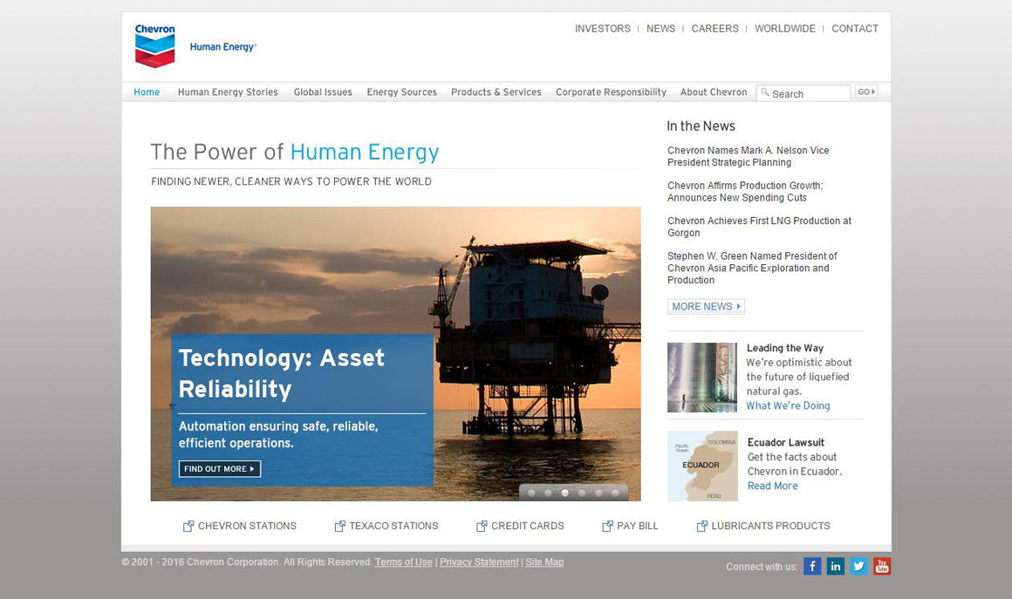The image size is (1012, 599).
Task: Open the Contact page
Action: click(854, 29)
